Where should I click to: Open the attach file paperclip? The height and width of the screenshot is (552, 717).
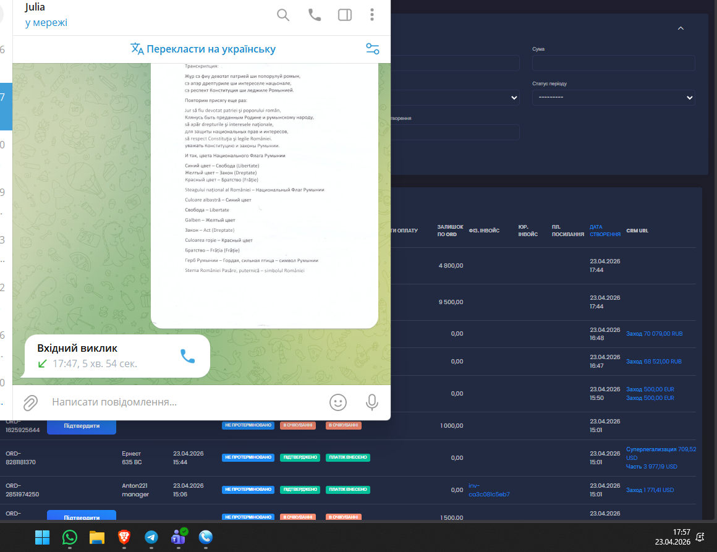point(30,402)
